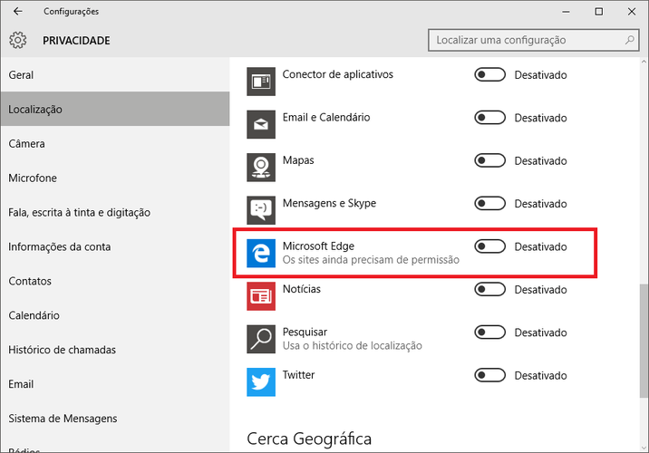Open the Geral privacy section
The image size is (649, 453).
[115, 75]
